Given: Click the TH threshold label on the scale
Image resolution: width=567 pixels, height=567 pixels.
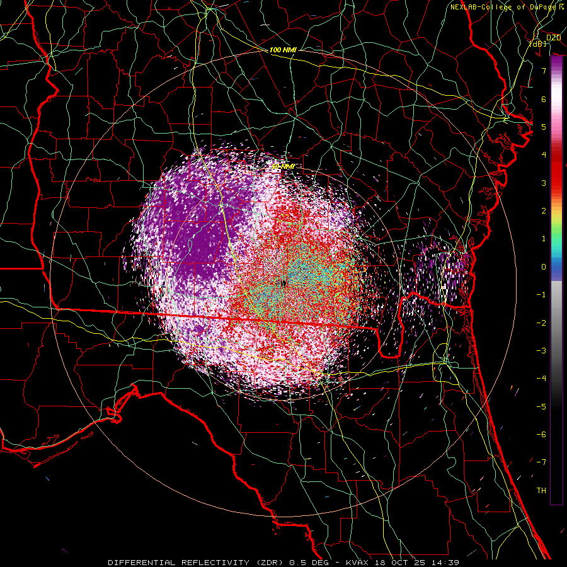Looking at the screenshot, I should click(x=541, y=491).
